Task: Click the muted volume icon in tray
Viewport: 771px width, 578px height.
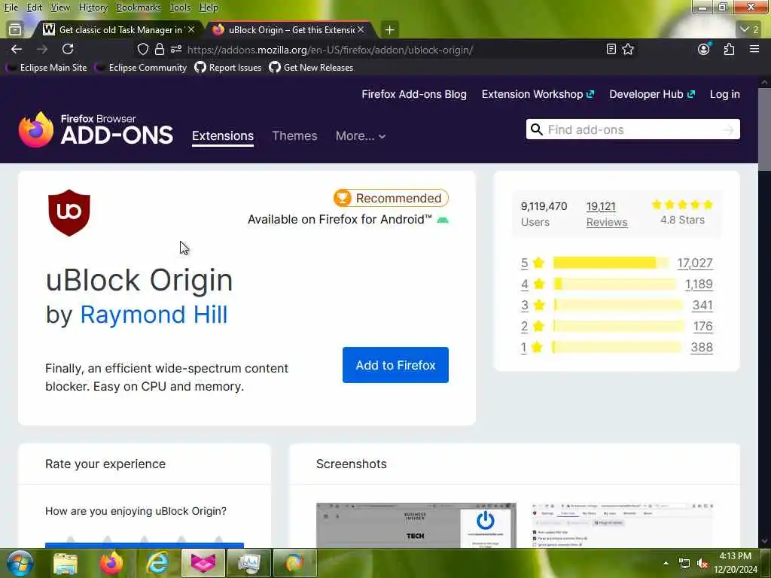Action: (x=702, y=564)
